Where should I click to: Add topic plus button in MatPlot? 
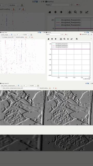(62, 34)
